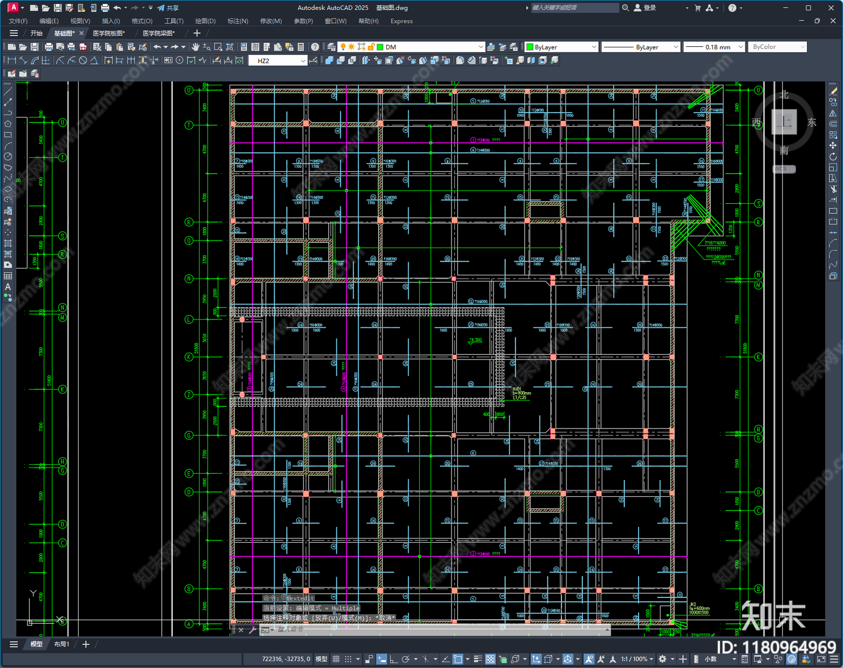Click the ViewCube top face
The height and width of the screenshot is (668, 843).
[x=785, y=122]
